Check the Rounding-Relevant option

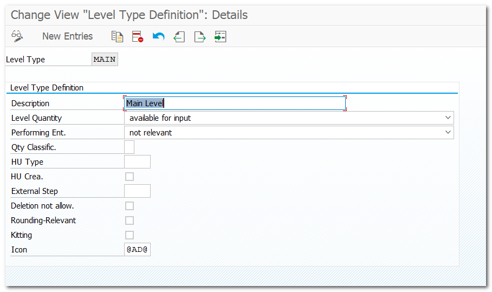click(130, 220)
